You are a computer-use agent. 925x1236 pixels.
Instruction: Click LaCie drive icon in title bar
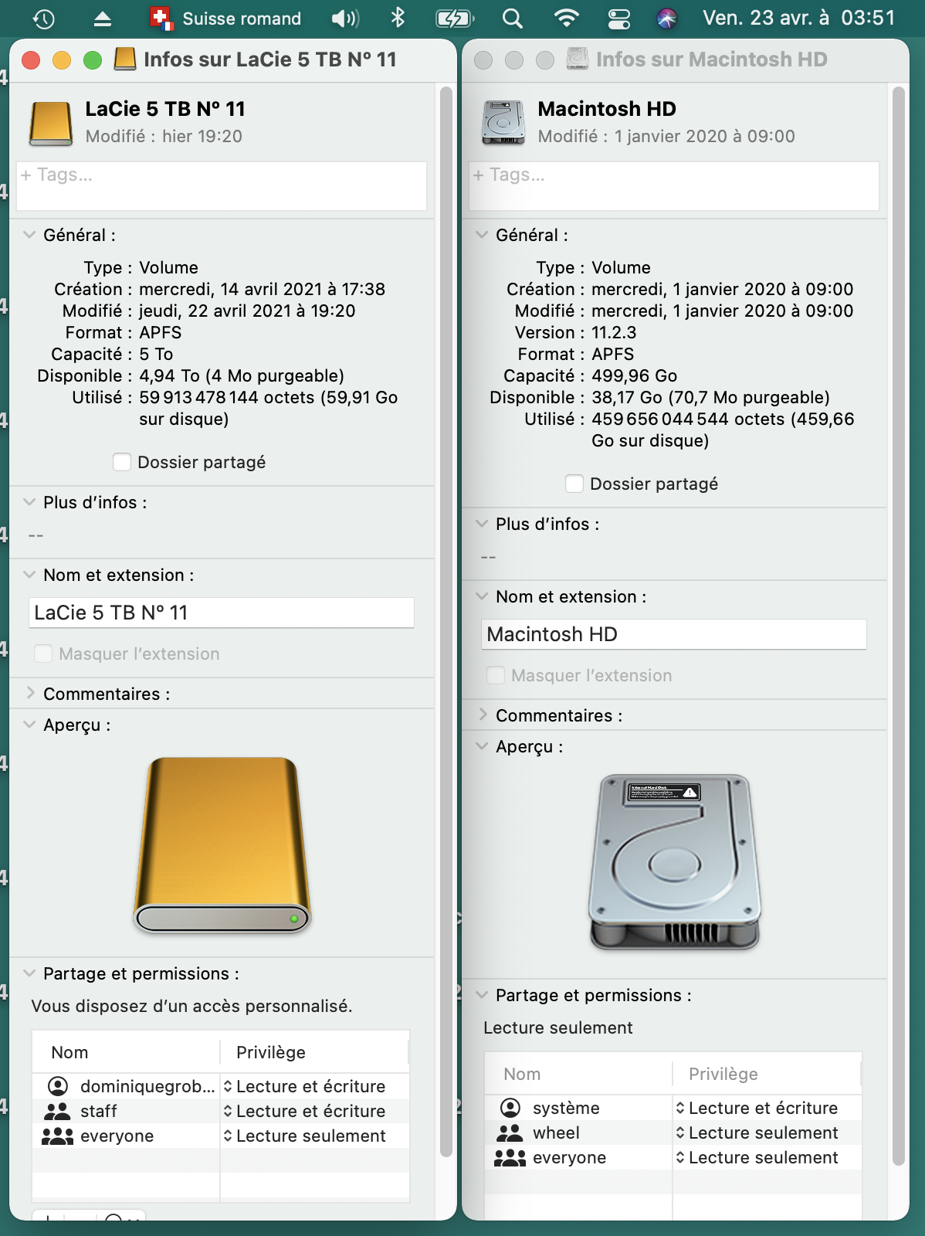tap(124, 59)
